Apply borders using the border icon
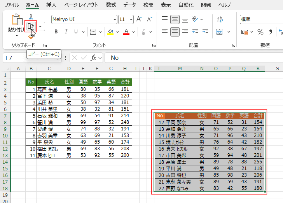The width and height of the screenshot is (283, 203). click(93, 32)
